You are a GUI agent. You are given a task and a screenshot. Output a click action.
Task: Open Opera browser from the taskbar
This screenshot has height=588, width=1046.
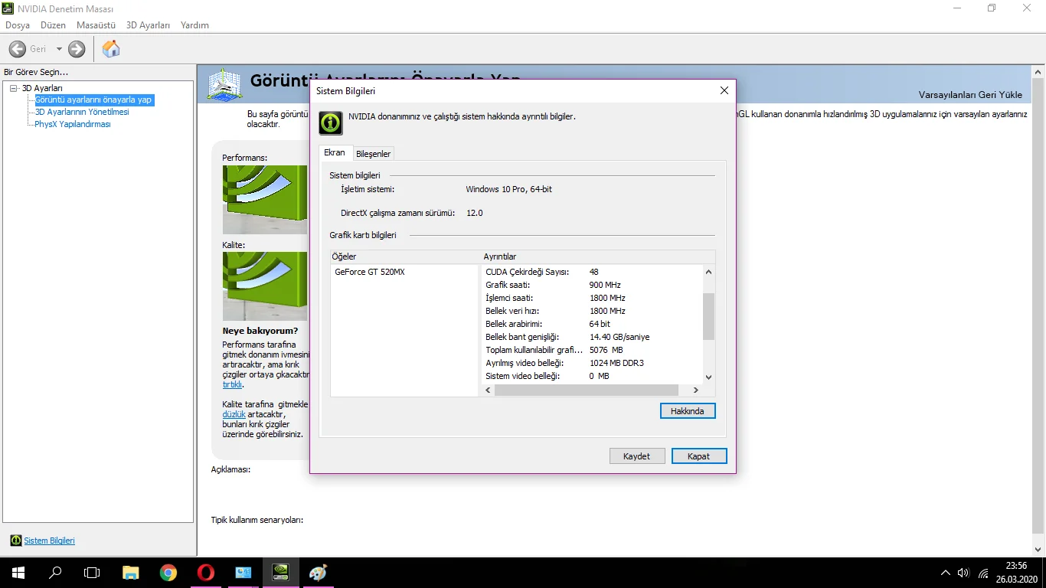(205, 573)
